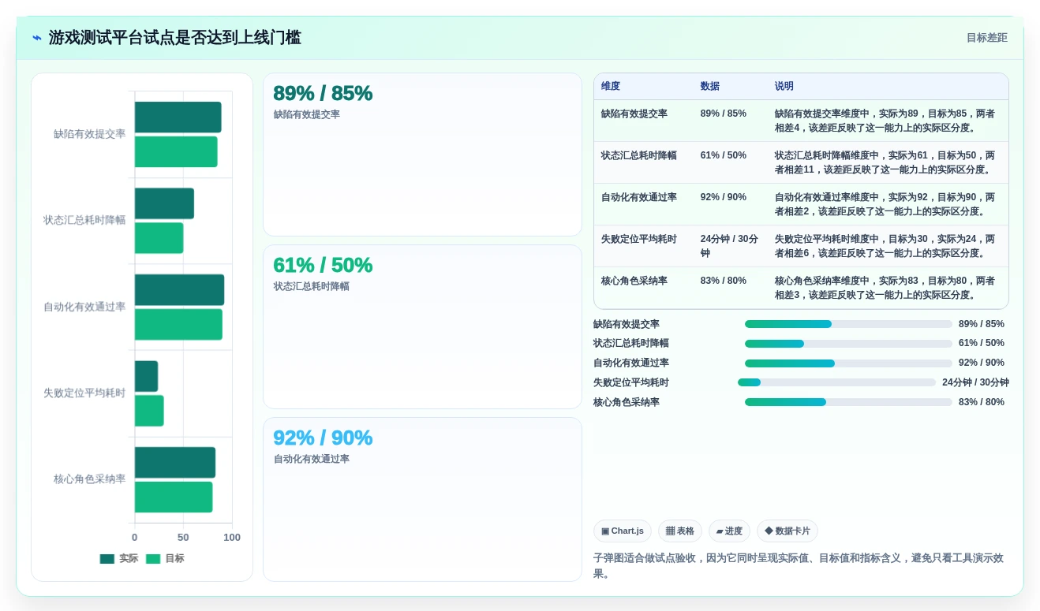Click progress list label 核心角色采纳率
The width and height of the screenshot is (1040, 611).
click(627, 402)
